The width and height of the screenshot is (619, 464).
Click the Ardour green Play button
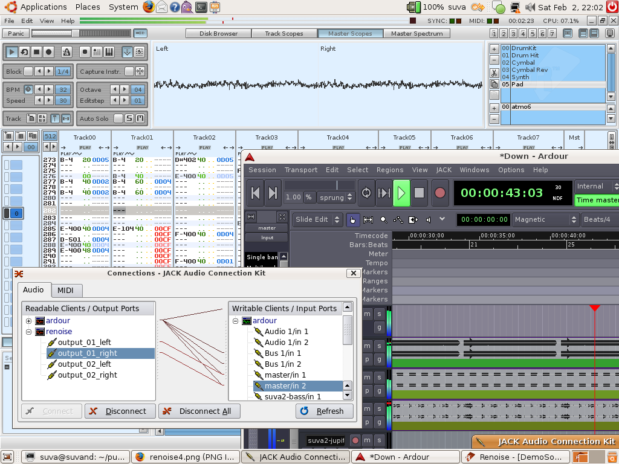click(x=401, y=193)
